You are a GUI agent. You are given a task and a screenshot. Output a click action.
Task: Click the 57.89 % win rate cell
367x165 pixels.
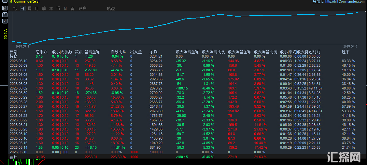pos(348,106)
